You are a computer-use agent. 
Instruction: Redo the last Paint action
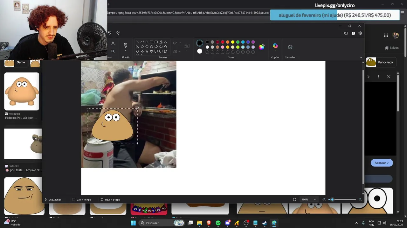[x=118, y=33]
